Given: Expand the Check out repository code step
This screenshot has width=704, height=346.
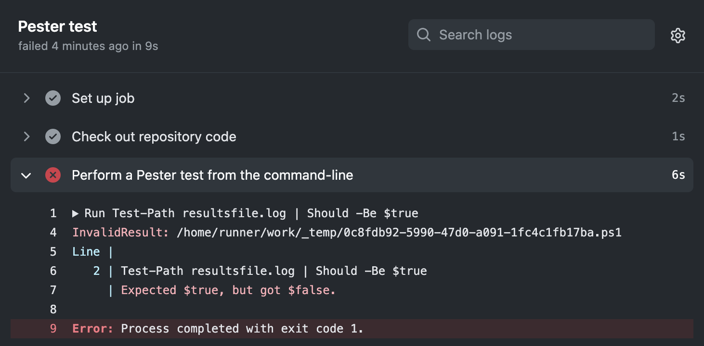Looking at the screenshot, I should point(26,136).
